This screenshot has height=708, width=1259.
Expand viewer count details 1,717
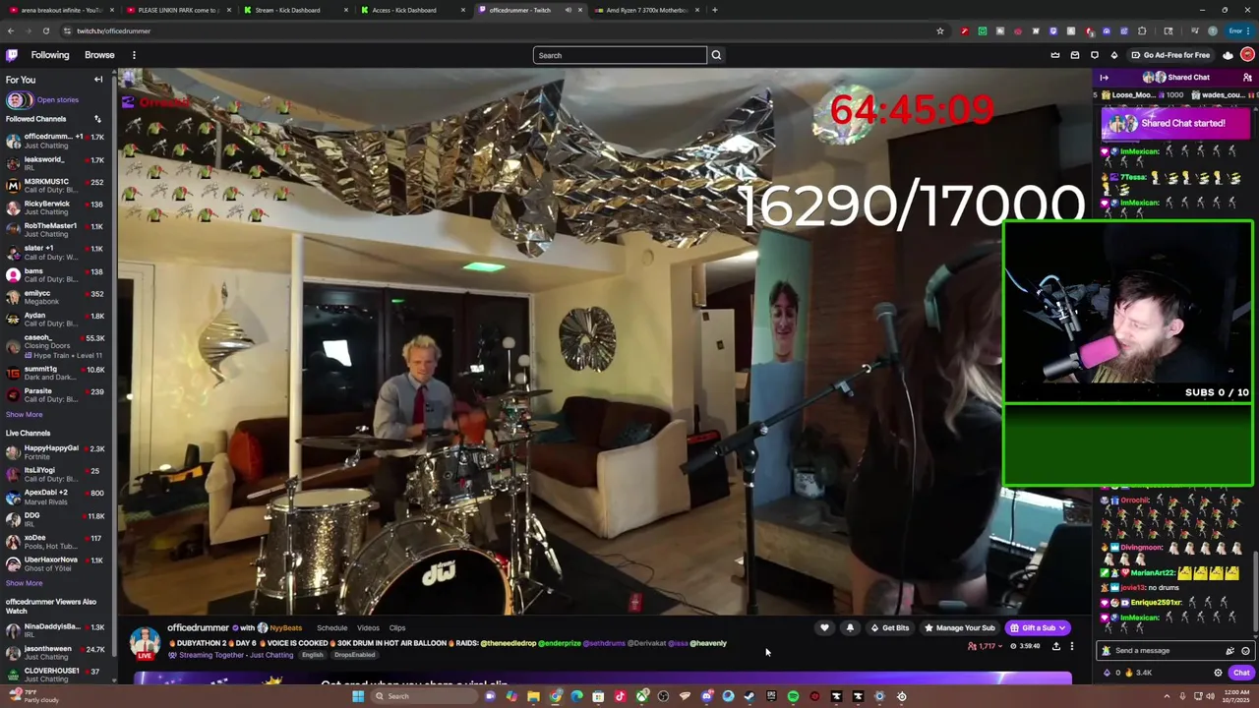coord(983,646)
